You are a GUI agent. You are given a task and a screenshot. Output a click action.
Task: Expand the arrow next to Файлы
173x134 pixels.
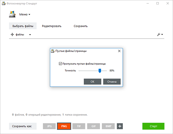point(30,35)
